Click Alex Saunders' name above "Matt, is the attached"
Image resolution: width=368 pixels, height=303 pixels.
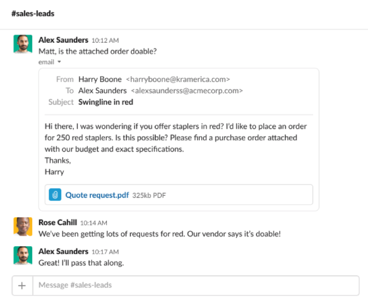coord(63,40)
